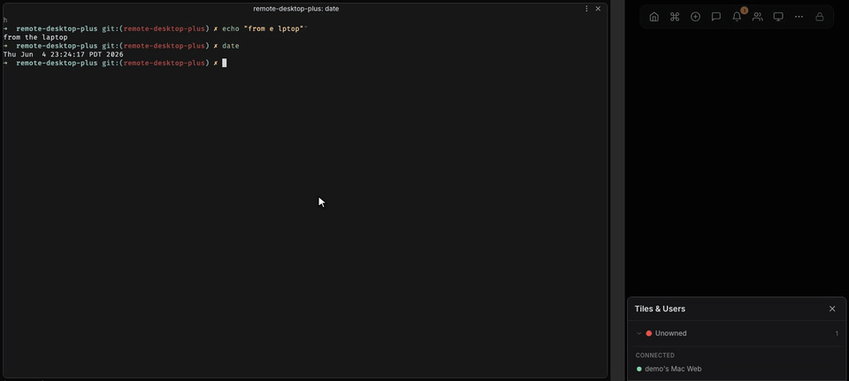The width and height of the screenshot is (849, 381).
Task: Go to the home icon
Action: 654,17
